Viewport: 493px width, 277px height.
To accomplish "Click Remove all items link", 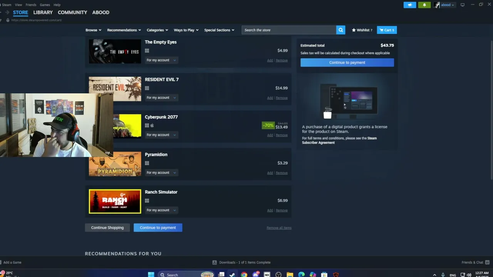I will pyautogui.click(x=279, y=228).
